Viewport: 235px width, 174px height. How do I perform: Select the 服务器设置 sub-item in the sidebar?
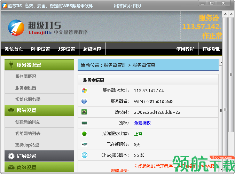pos(39,88)
